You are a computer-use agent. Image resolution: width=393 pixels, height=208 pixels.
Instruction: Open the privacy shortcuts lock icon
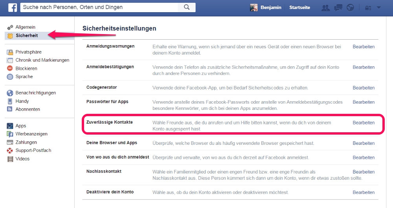[x=368, y=8]
